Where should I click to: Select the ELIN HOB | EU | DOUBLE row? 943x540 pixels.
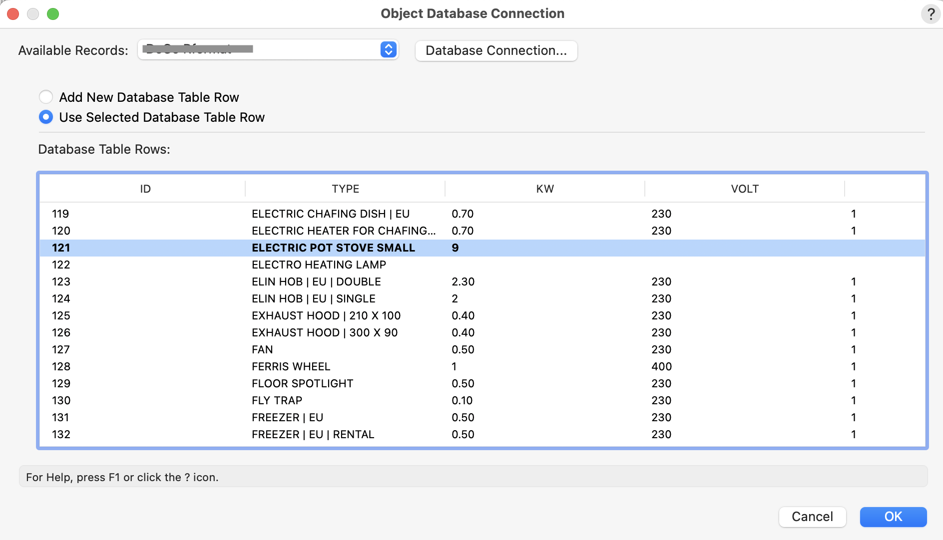316,281
